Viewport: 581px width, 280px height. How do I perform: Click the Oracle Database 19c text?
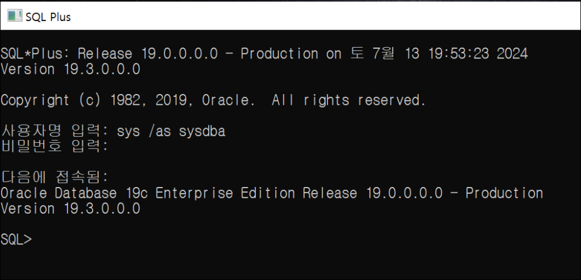pos(74,193)
